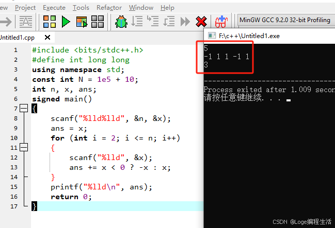The height and width of the screenshot is (228, 335).
Task: Click the console window icon beside Untitled1.exe
Action: pos(212,36)
